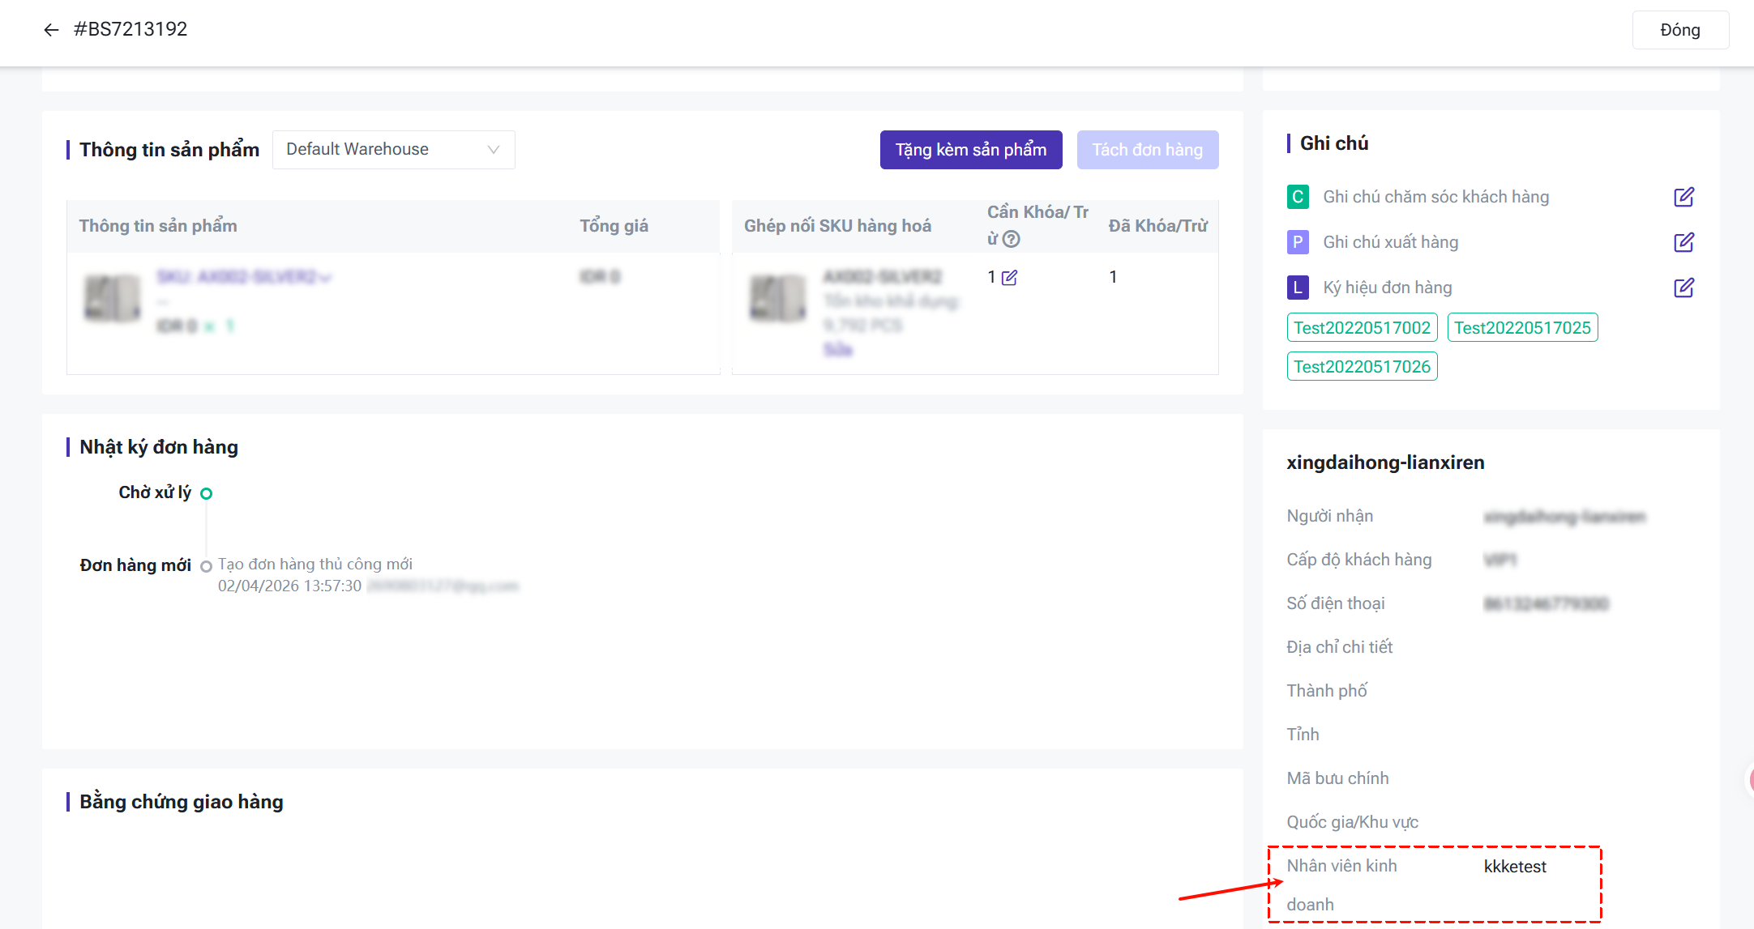Select the Test20220517025 tag

1522,328
